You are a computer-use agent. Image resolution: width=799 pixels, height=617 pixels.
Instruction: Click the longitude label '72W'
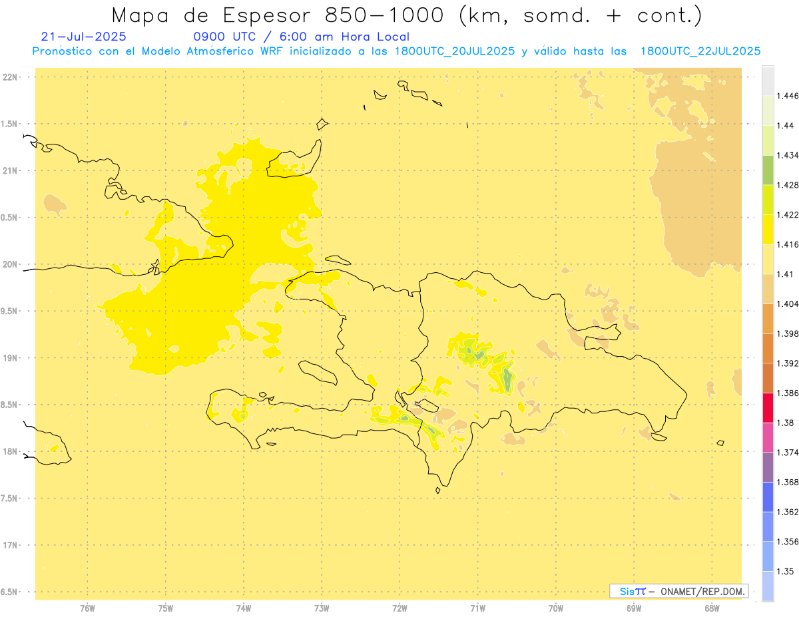click(400, 608)
